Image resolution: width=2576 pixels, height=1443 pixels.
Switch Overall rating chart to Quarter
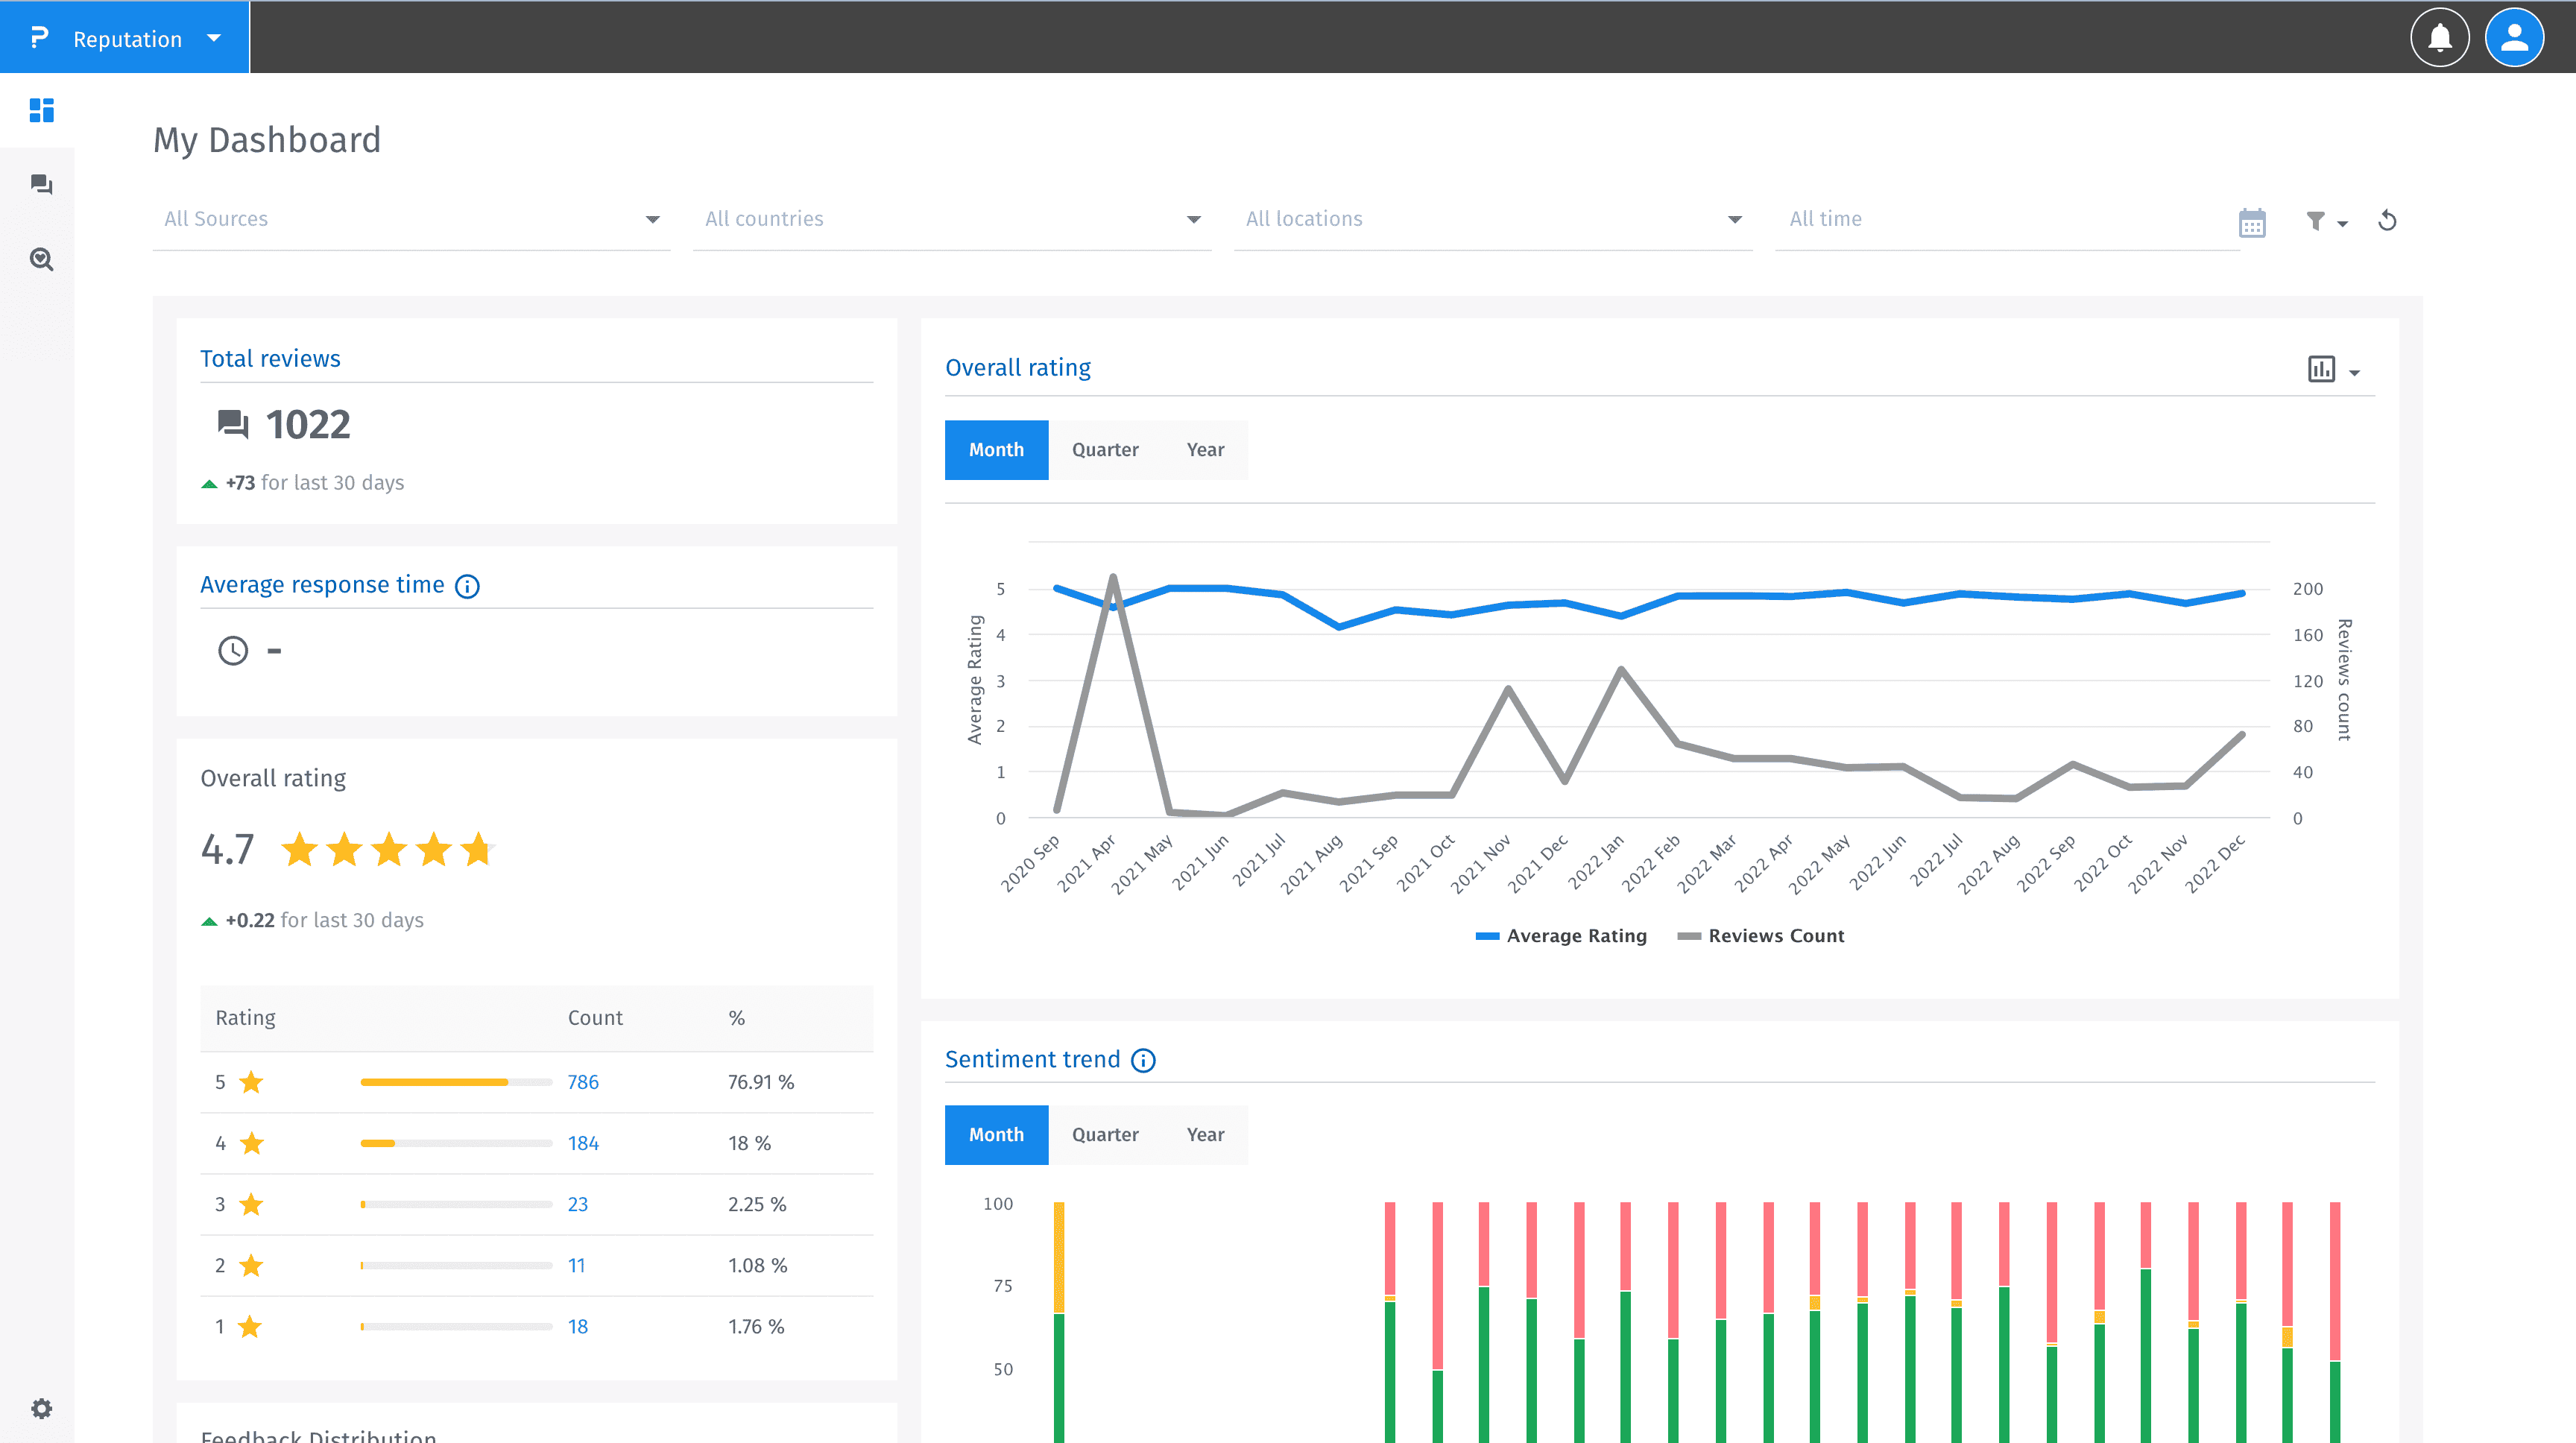[1104, 450]
